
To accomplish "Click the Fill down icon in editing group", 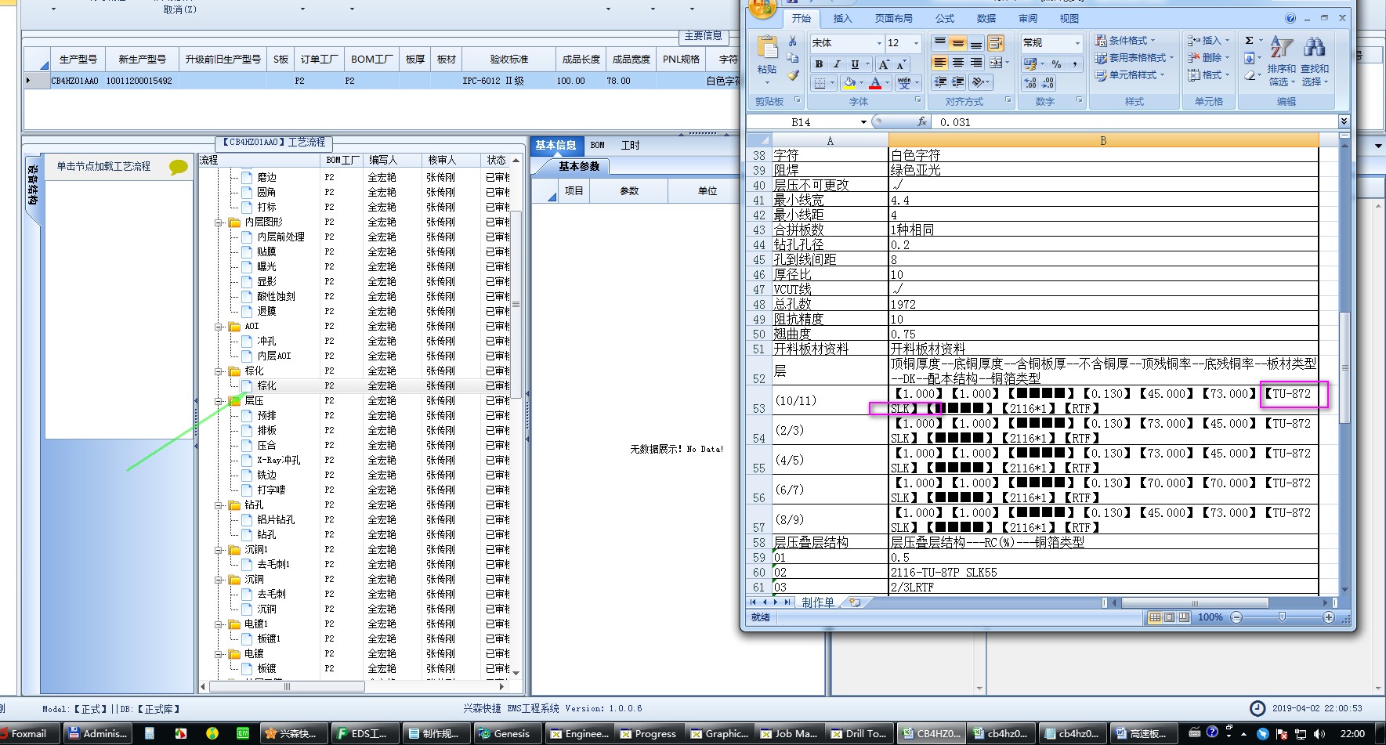I will (x=1249, y=58).
